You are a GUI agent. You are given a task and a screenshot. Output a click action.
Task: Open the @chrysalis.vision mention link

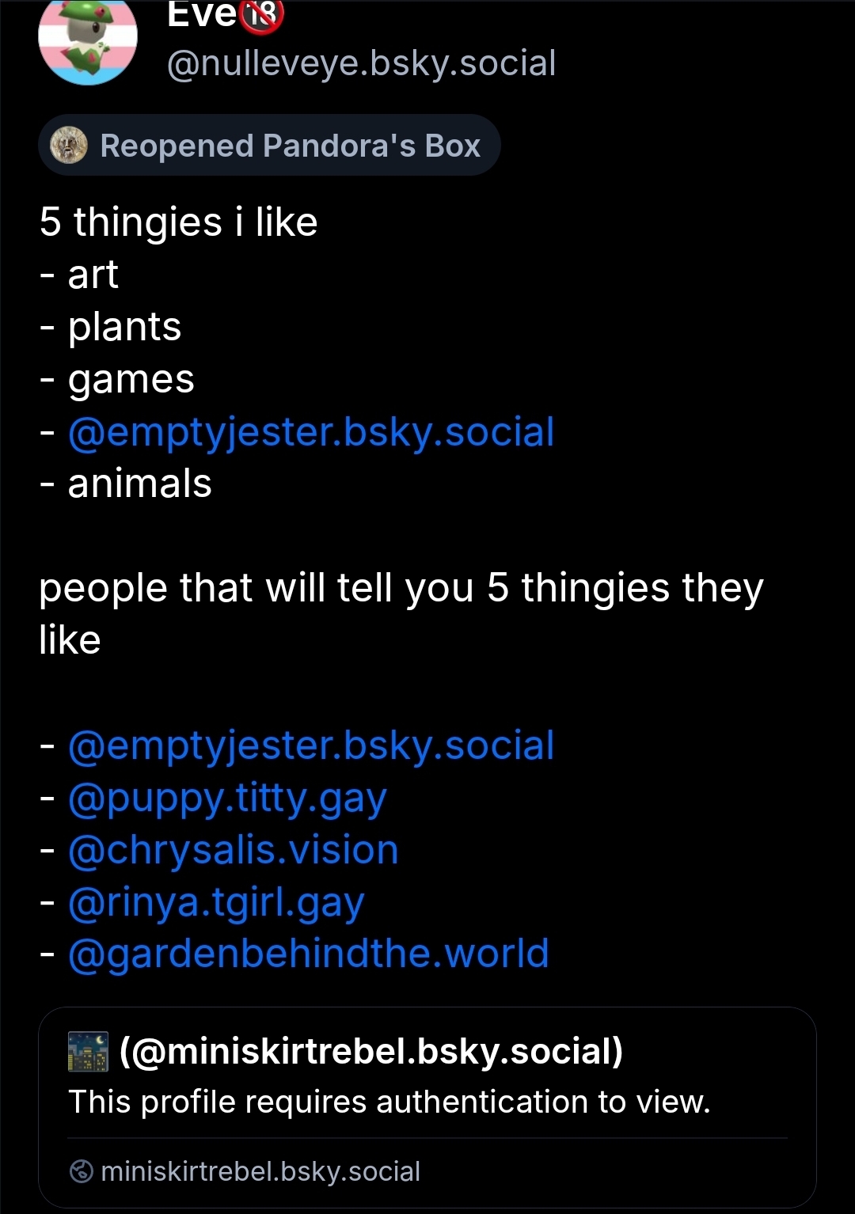pos(233,850)
